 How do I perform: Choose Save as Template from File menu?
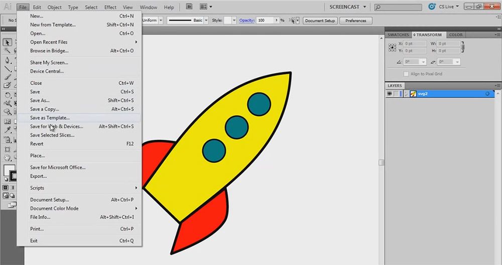point(79,118)
